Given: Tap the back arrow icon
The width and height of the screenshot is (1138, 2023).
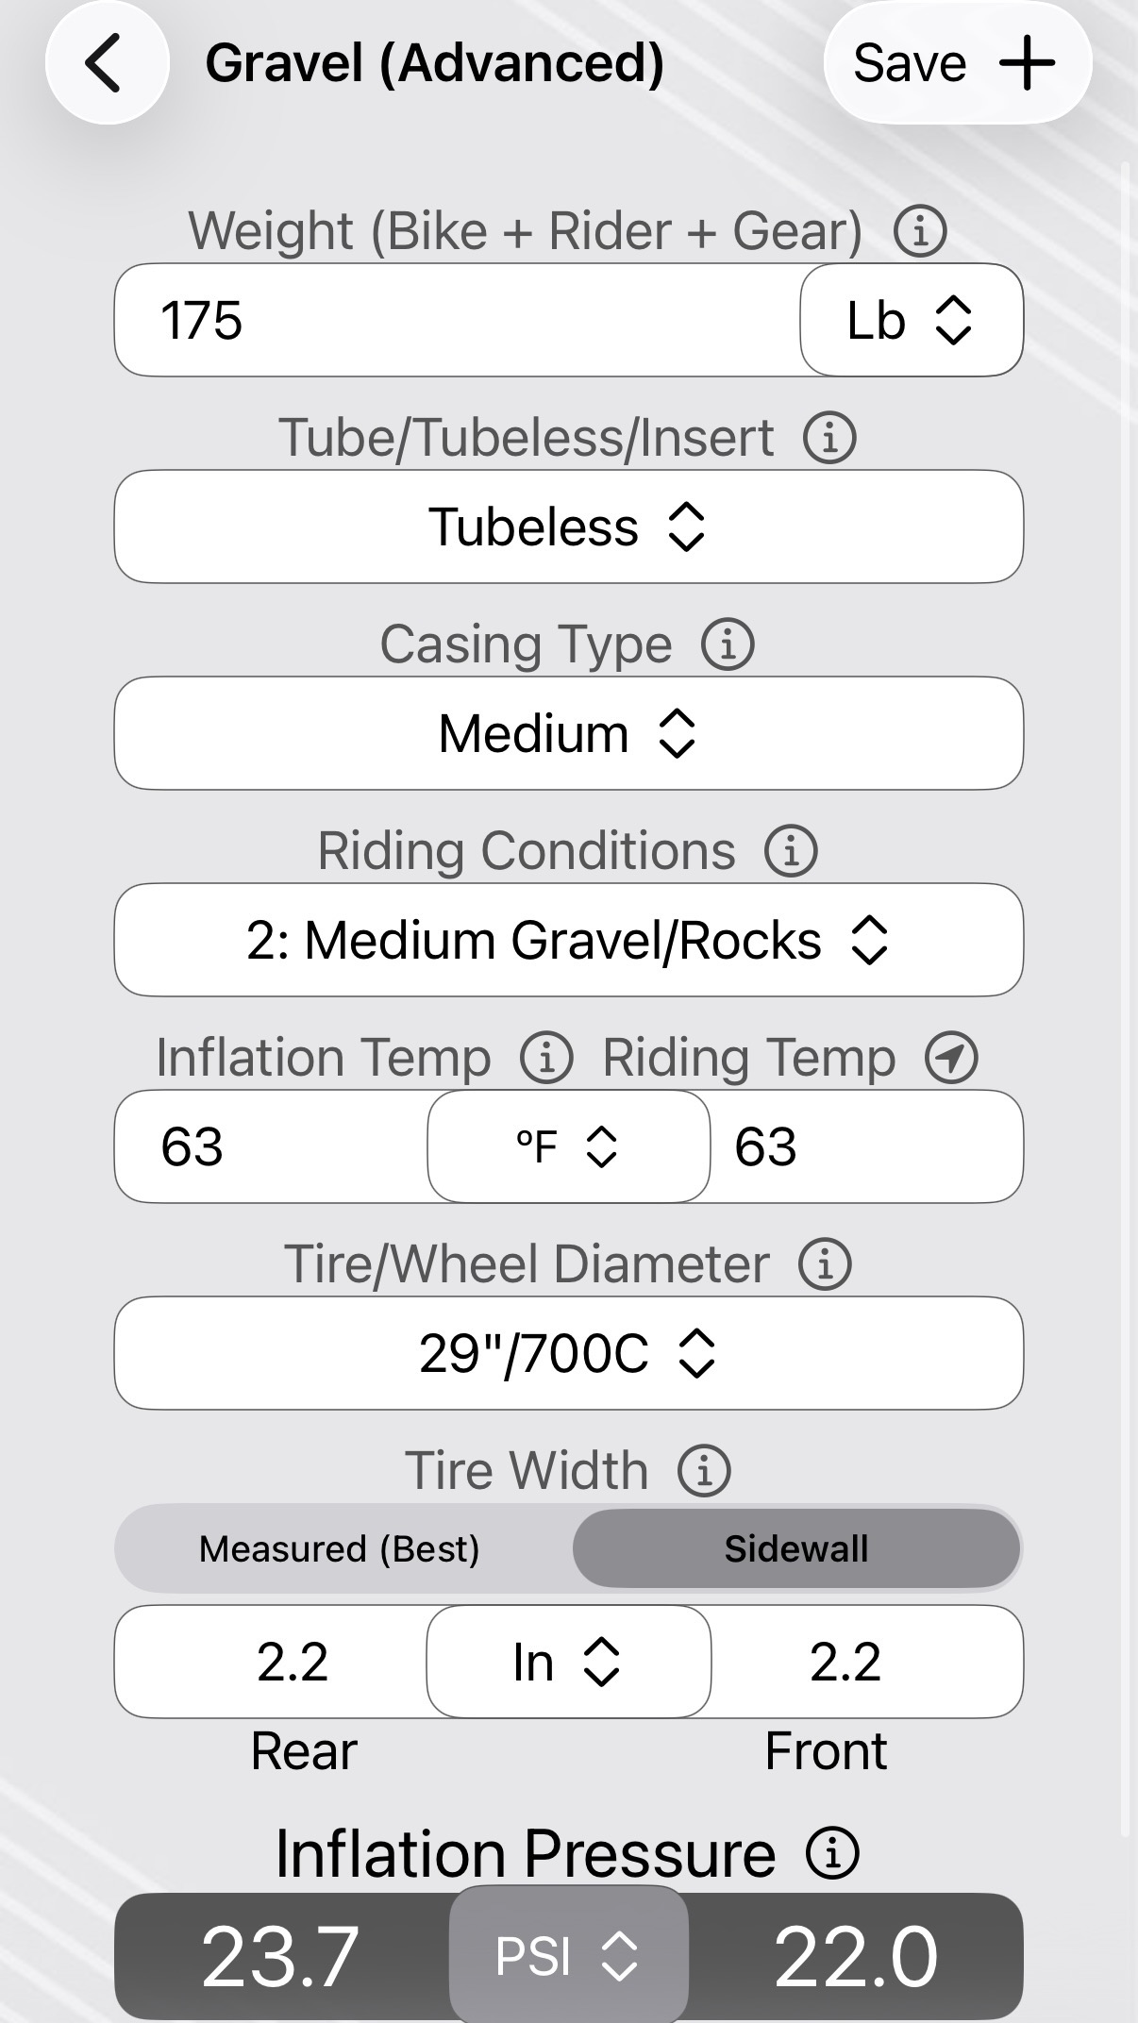Looking at the screenshot, I should (x=106, y=63).
